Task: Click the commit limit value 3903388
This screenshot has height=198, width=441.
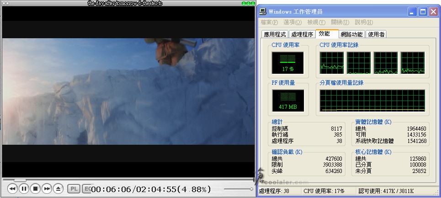Action: [332, 165]
